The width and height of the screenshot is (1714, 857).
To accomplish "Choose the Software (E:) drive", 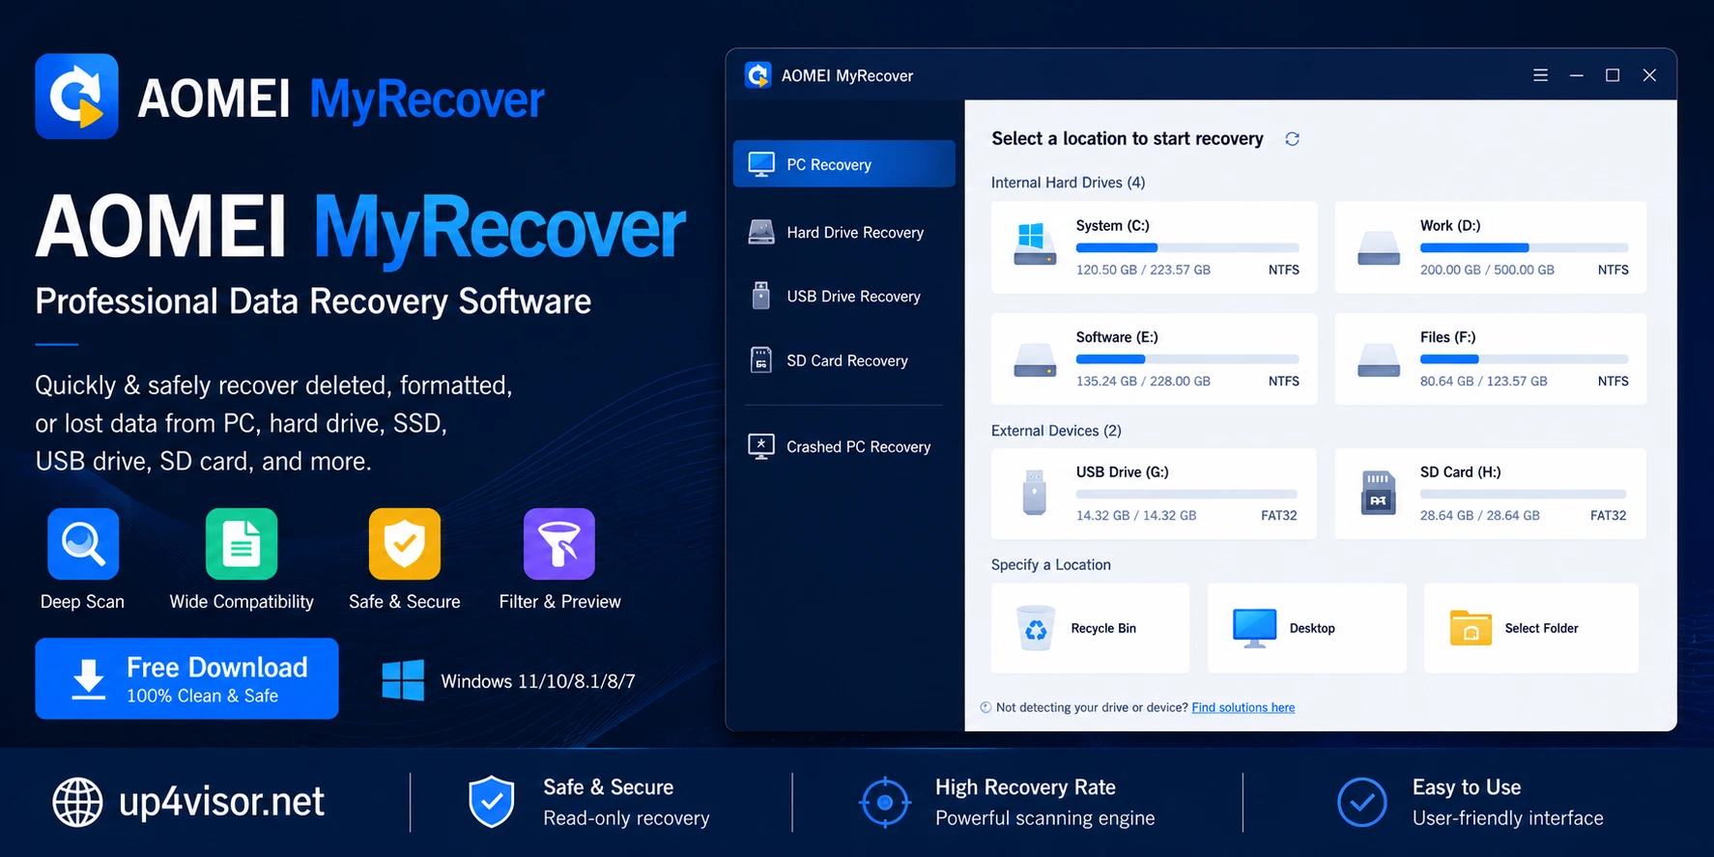I will pos(1154,358).
